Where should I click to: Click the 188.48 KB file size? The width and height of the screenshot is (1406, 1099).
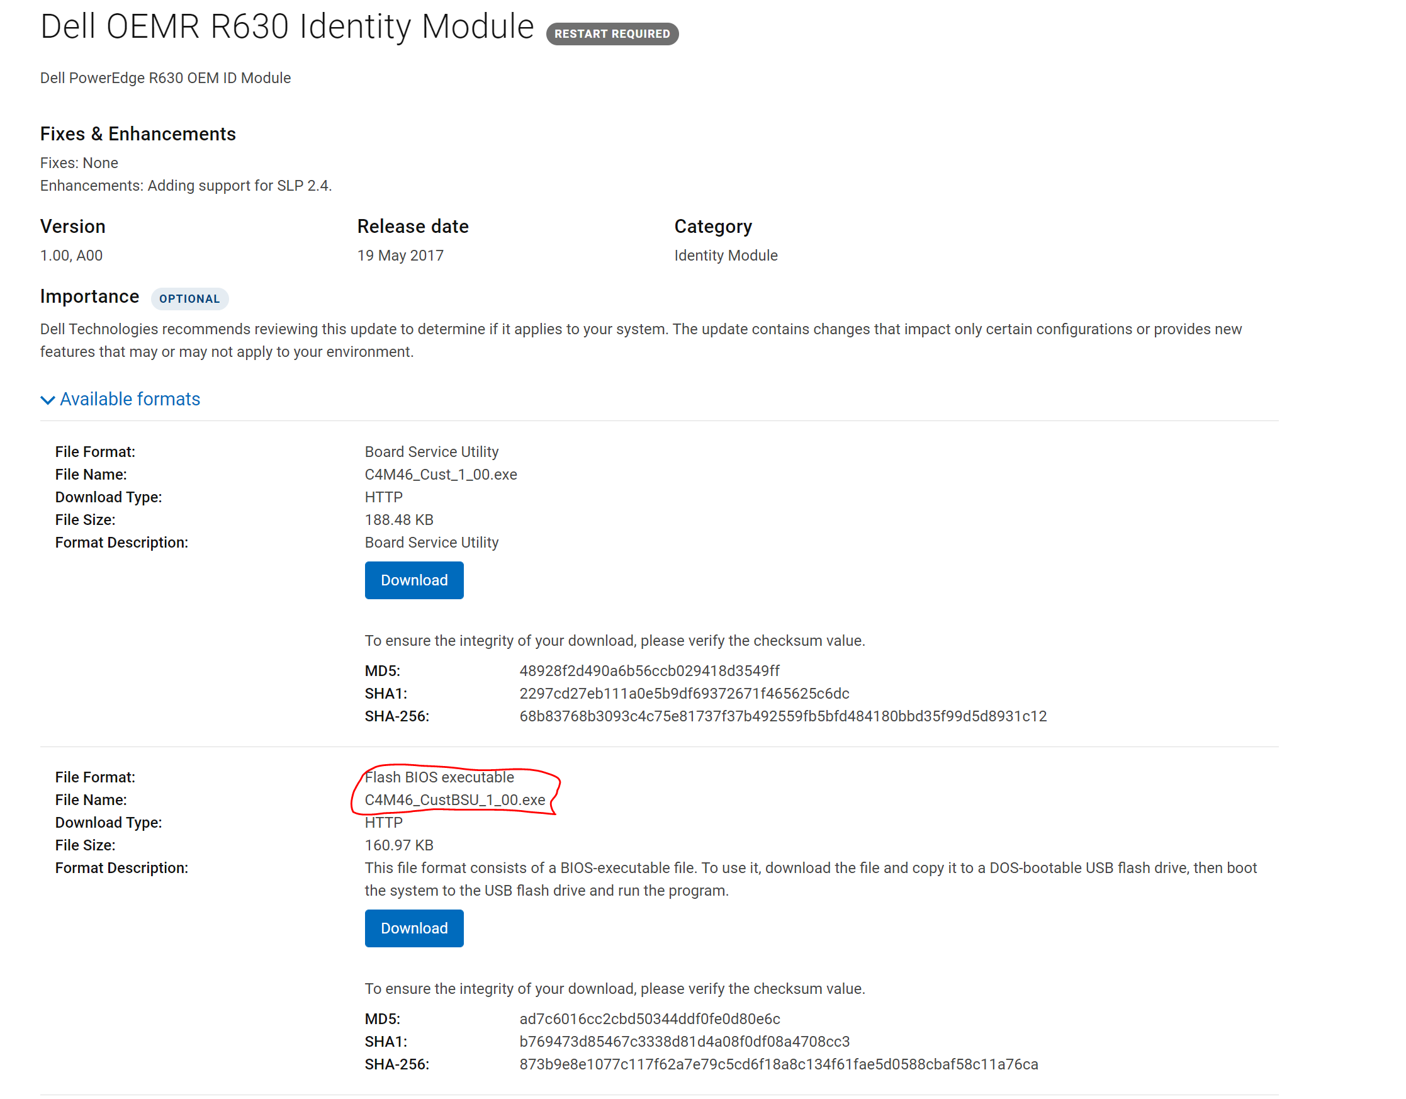point(399,520)
